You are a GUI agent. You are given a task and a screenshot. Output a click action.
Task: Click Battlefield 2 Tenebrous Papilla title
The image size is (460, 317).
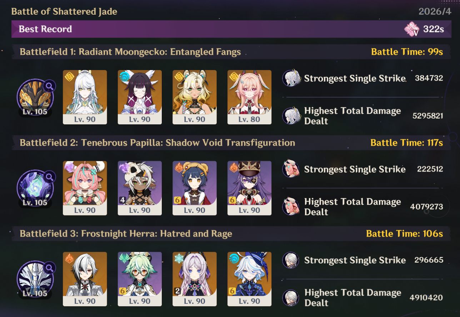[157, 143]
